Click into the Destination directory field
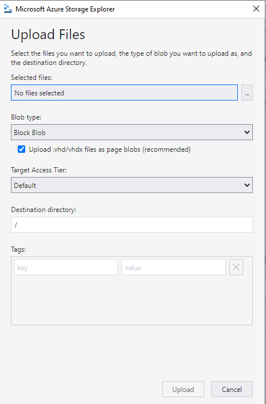The image size is (266, 404). pos(132,225)
